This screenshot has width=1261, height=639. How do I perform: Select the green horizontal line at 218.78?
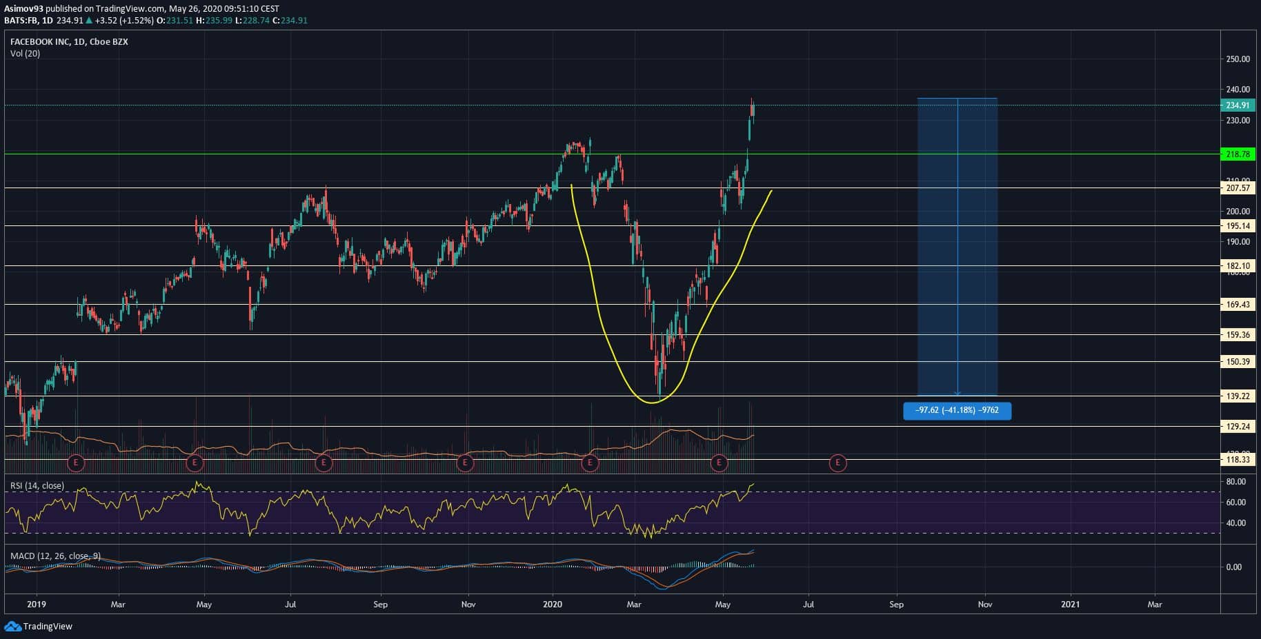pyautogui.click(x=612, y=154)
